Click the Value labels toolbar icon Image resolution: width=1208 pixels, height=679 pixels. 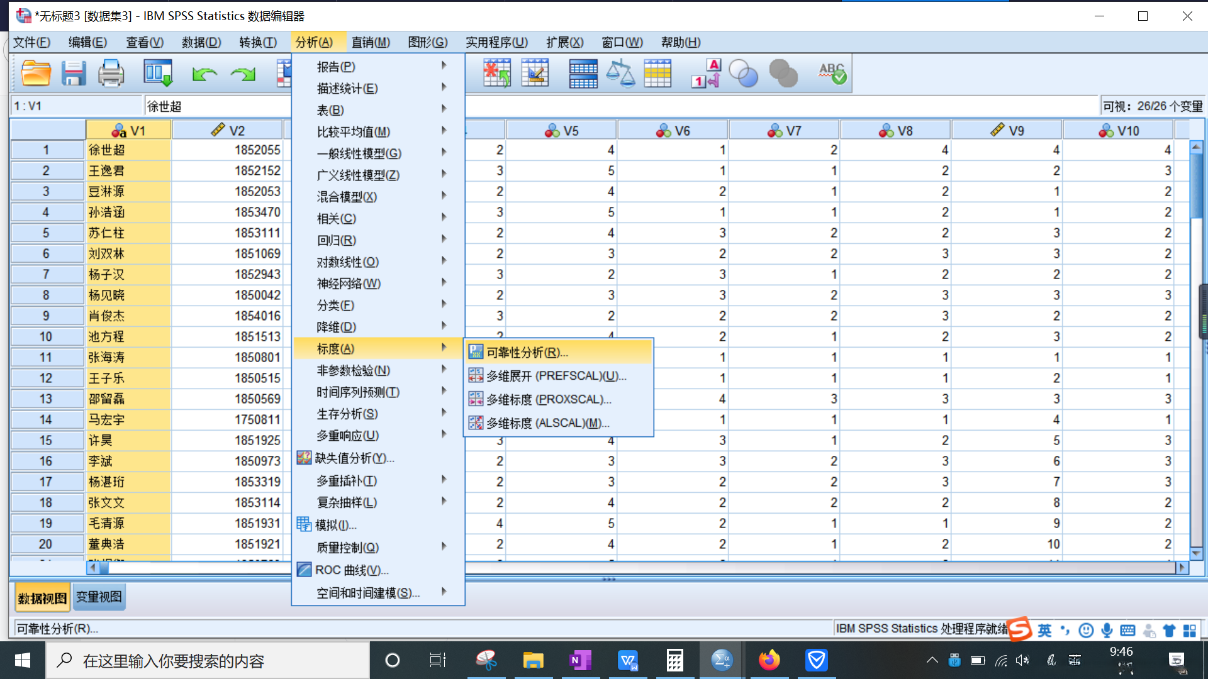(x=706, y=74)
